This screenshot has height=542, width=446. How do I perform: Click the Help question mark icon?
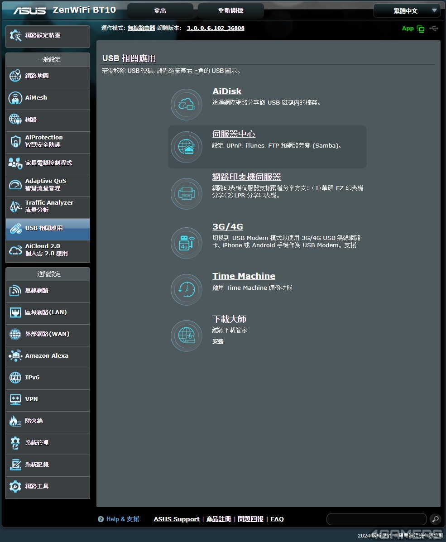101,519
